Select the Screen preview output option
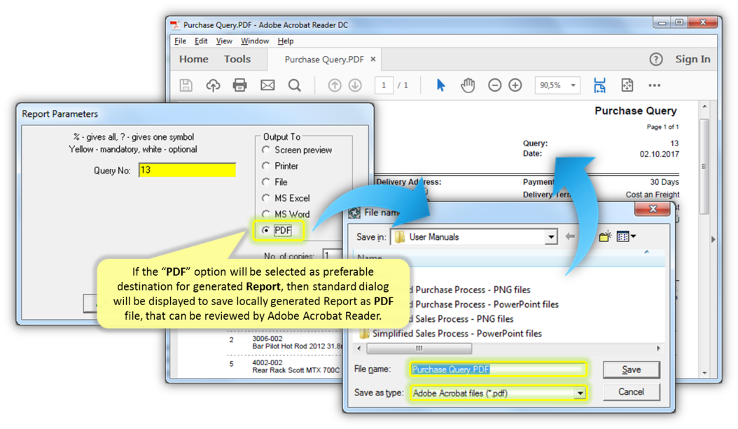Image resolution: width=738 pixels, height=429 pixels. pyautogui.click(x=266, y=150)
